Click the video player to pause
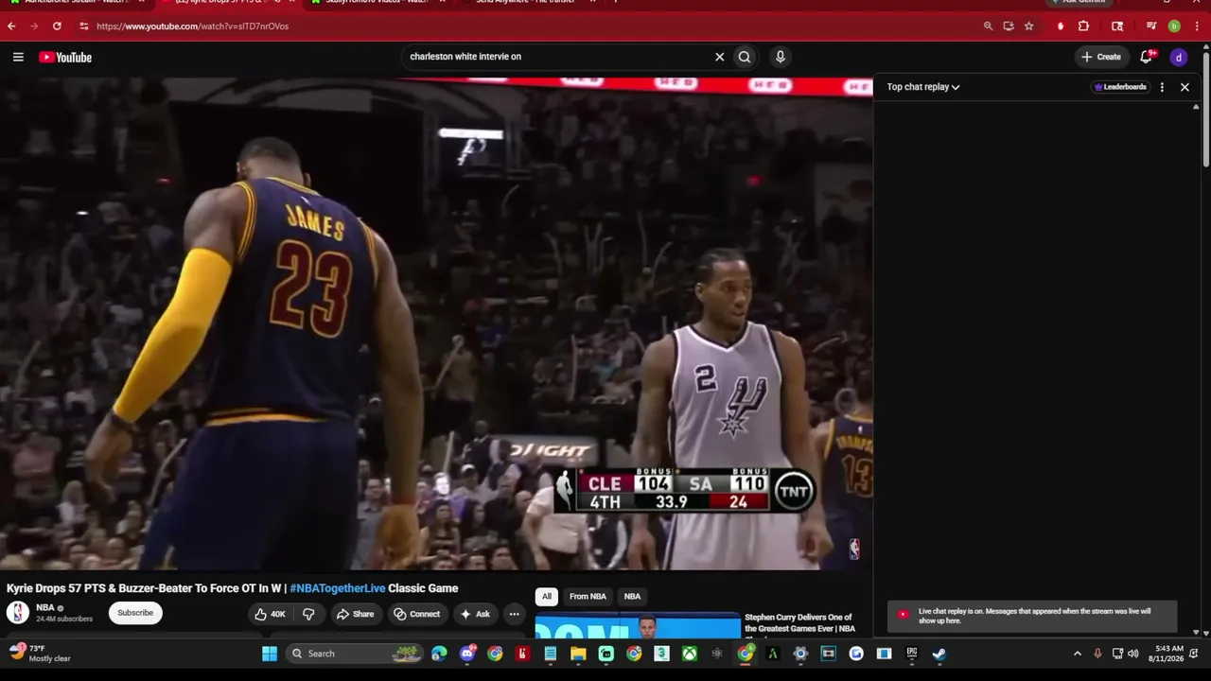 coord(436,323)
